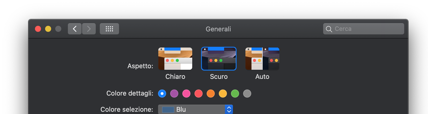428x114 pixels.
Task: Go back with the left chevron button
Action: (x=75, y=29)
